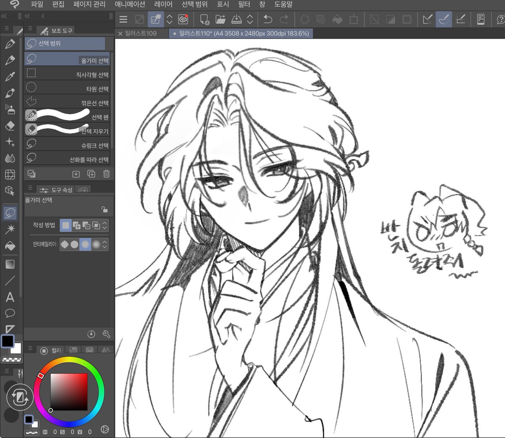Click the Redo arrow in command bar

click(284, 19)
